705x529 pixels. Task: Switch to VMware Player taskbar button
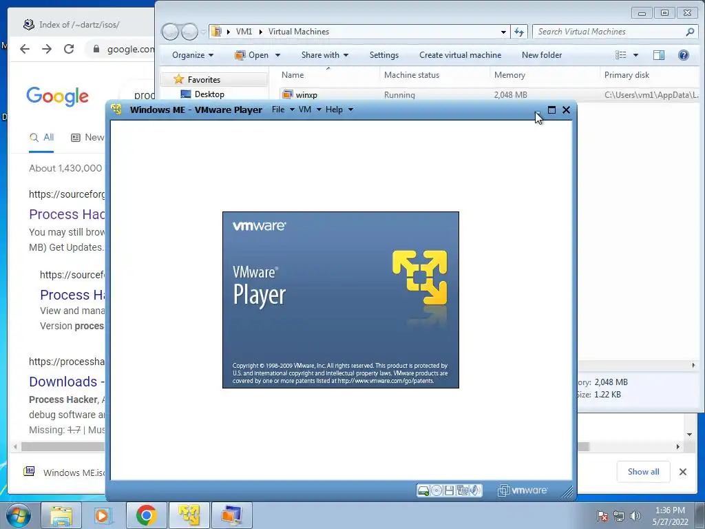point(189,515)
